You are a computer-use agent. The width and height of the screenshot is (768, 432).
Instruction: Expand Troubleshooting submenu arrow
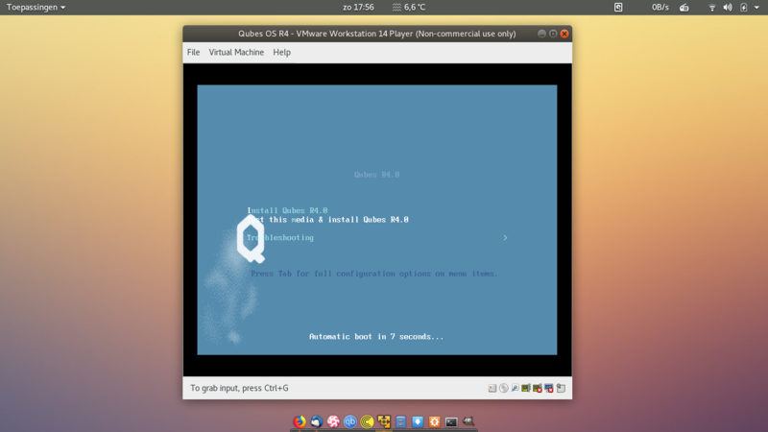click(505, 237)
